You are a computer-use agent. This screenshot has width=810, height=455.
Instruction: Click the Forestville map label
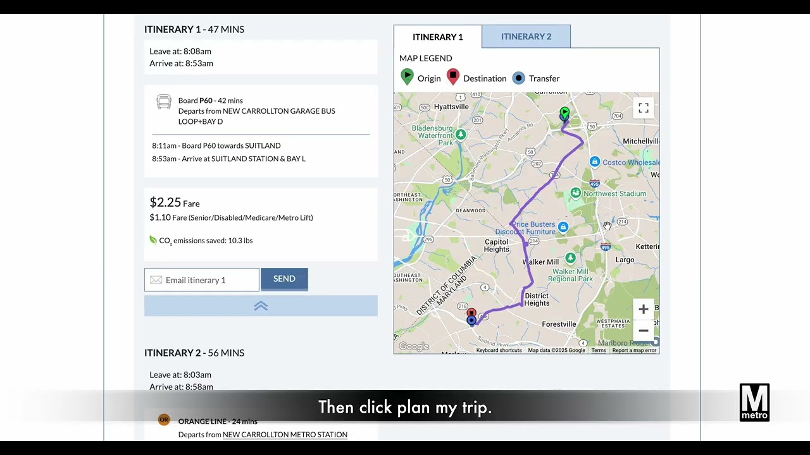[x=559, y=324]
